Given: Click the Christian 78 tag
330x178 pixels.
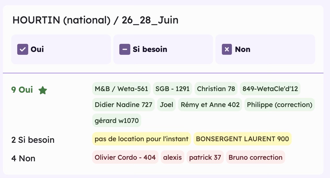Looking at the screenshot, I should coord(216,89).
